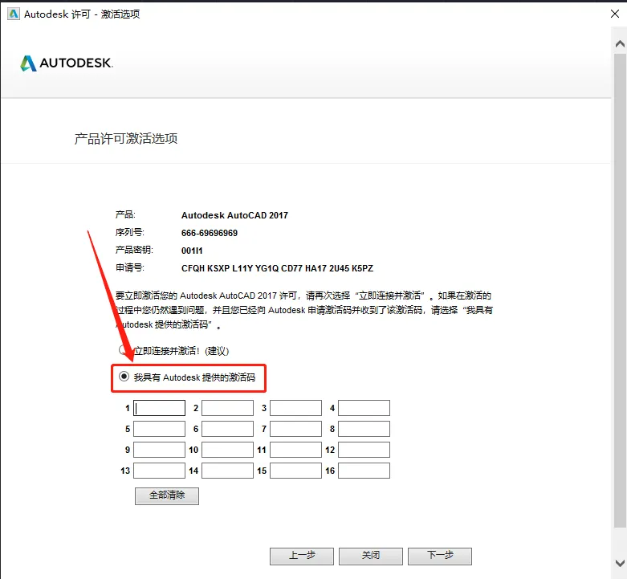Click activation code field 11
Screen dimensions: 627x579
[x=296, y=450]
